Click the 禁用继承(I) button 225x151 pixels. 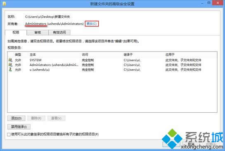tap(19, 127)
